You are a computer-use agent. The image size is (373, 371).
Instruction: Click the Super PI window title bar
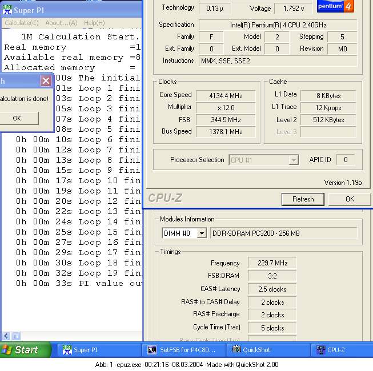pos(71,10)
